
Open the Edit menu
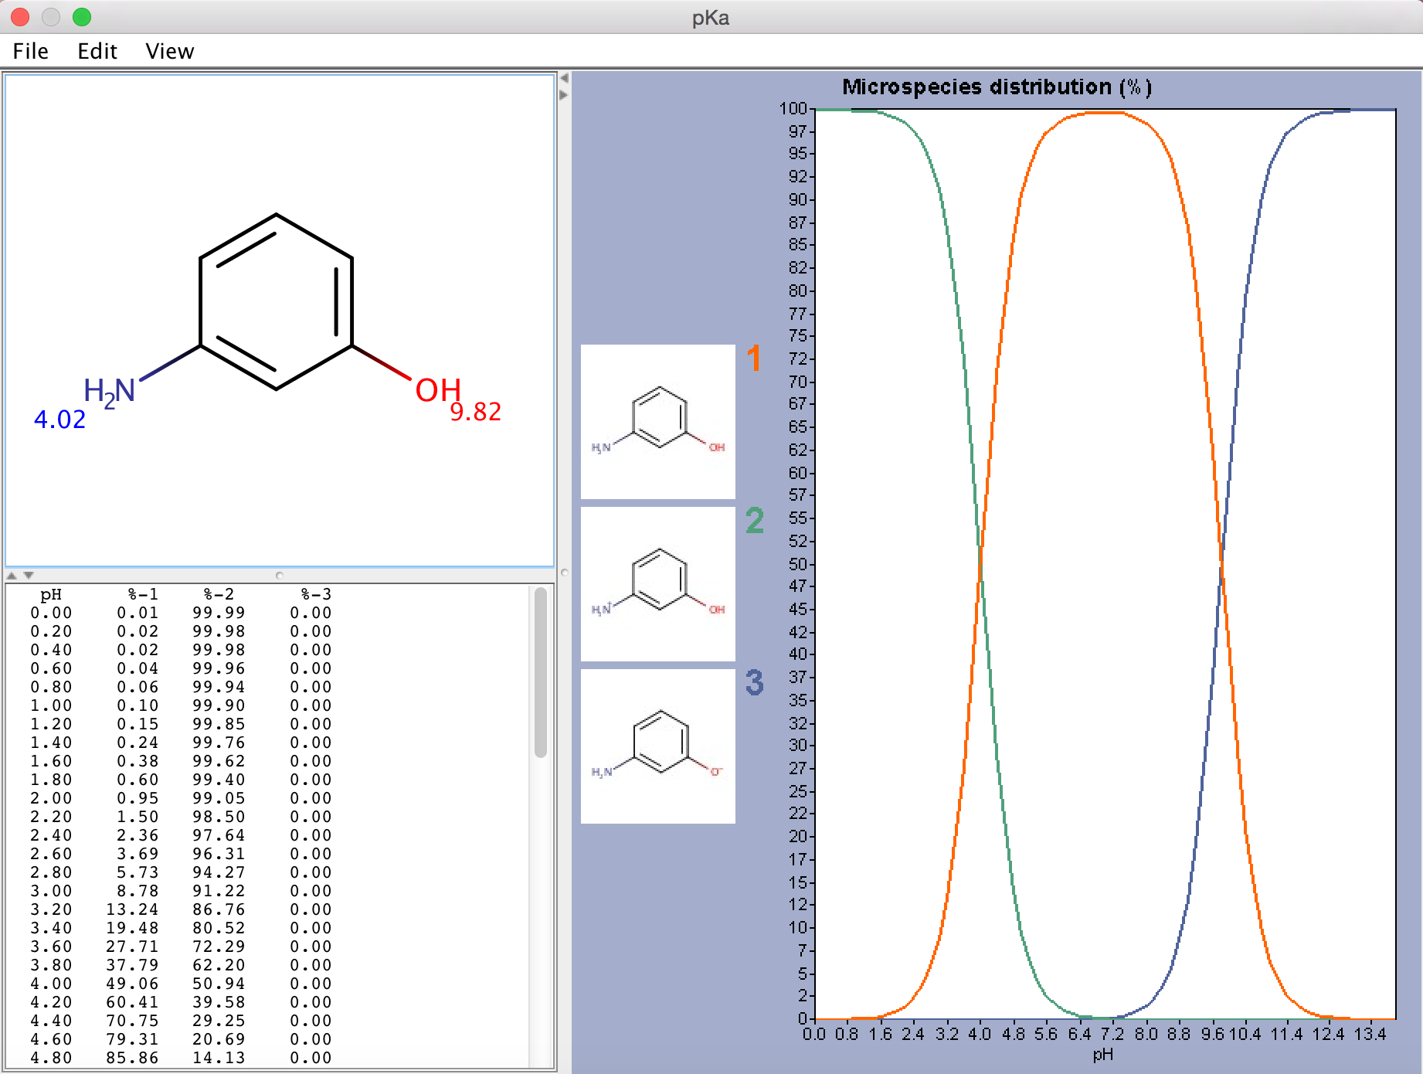(x=97, y=51)
